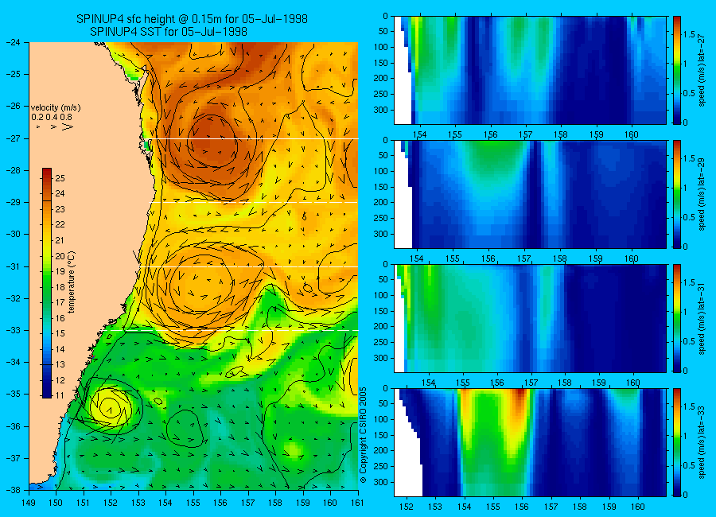
Task: Click the small yellow eddy near 152 east, -35.5 latitude
Action: click(110, 407)
